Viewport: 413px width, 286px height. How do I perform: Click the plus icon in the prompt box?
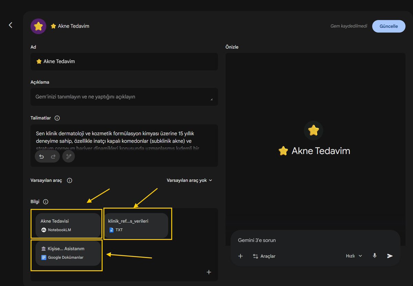coord(241,256)
